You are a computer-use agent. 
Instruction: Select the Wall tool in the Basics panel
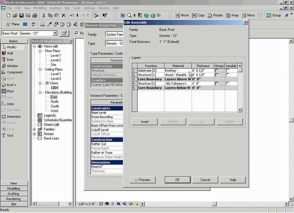click(7, 53)
